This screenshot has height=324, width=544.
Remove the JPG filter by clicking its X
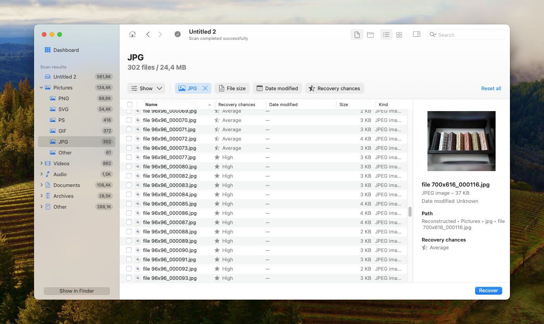click(x=205, y=88)
